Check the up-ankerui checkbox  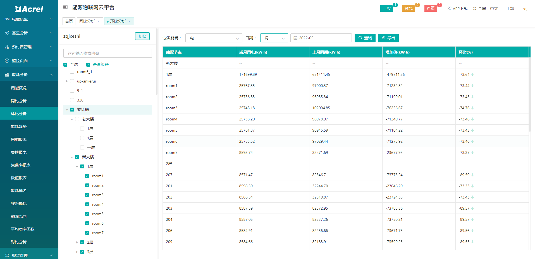pyautogui.click(x=72, y=81)
